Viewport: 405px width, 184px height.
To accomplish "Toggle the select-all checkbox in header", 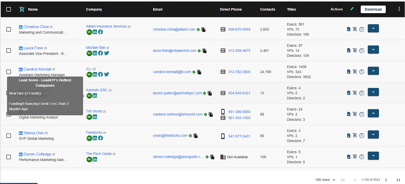I will click(9, 9).
